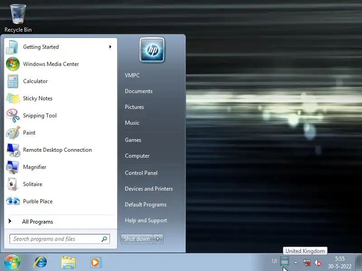This screenshot has width=362, height=271.
Task: Launch the Magnifier icon
Action: point(13,167)
